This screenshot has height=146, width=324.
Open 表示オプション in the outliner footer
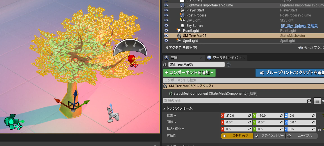311,48
